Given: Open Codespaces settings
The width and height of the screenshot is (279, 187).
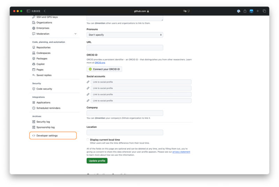Looking at the screenshot, I should (43, 53).
